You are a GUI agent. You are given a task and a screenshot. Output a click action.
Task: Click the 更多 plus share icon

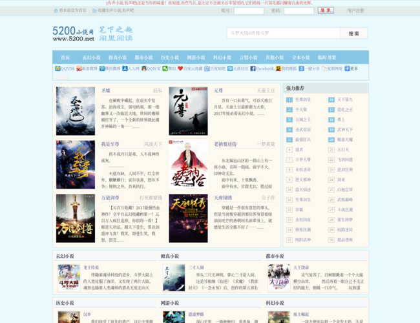point(347,68)
